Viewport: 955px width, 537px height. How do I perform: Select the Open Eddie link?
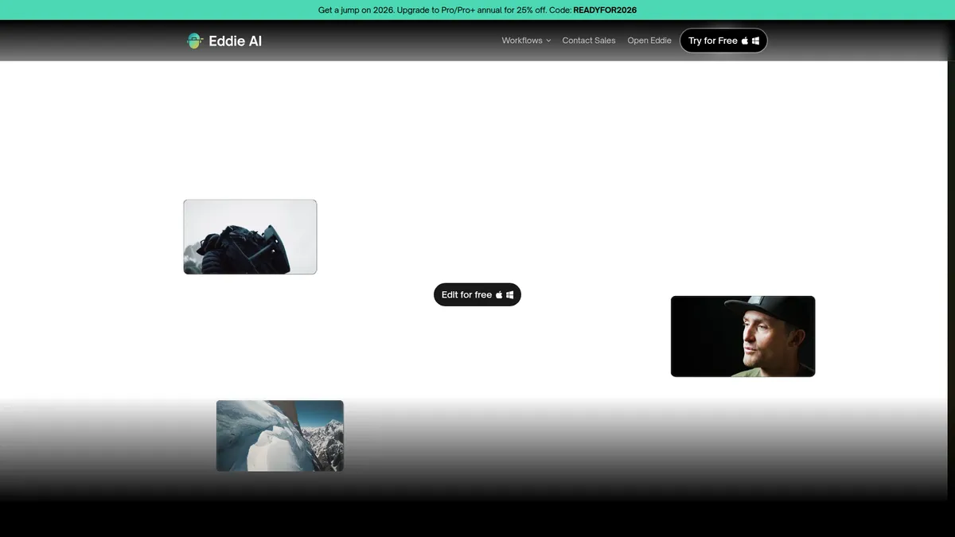[649, 41]
